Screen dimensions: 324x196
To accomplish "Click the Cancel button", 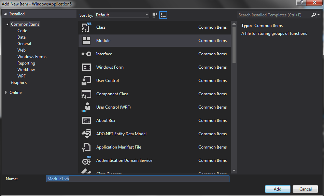I will (x=306, y=189).
